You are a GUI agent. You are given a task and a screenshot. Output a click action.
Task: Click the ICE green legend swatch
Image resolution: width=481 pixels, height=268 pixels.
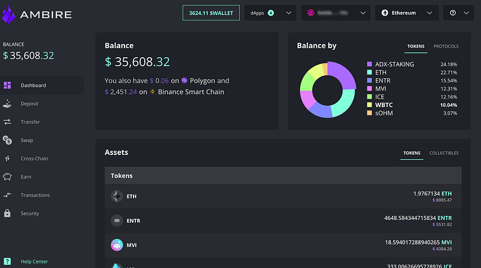click(369, 97)
